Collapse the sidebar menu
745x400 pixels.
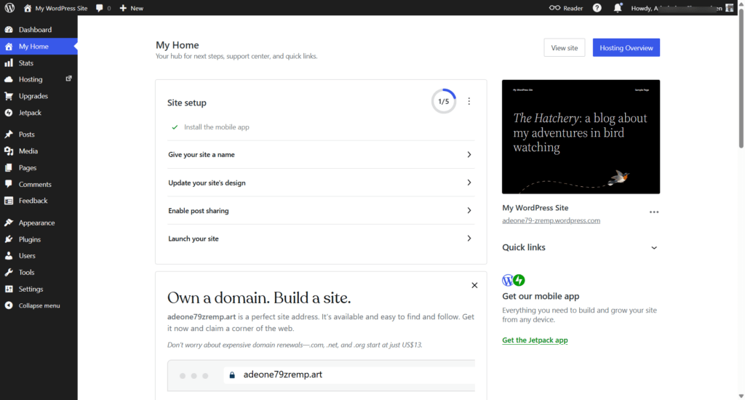(39, 305)
